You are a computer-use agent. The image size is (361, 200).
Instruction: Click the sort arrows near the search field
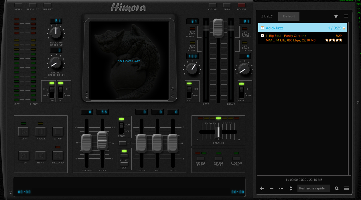[291, 188]
